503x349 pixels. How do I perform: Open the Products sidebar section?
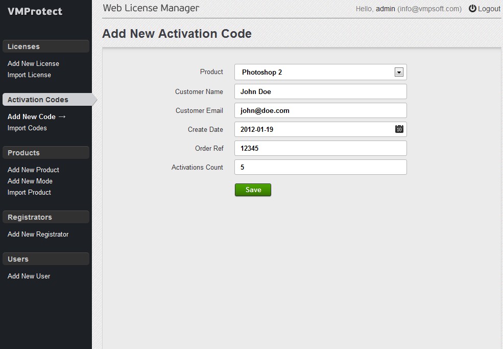tap(46, 152)
